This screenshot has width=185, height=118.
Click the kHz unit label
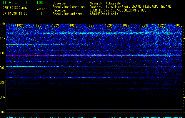[3, 24]
